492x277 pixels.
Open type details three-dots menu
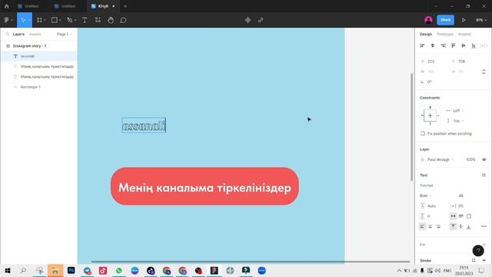tap(484, 226)
